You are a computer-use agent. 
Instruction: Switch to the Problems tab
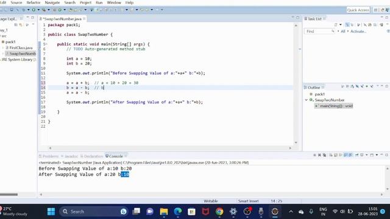click(49, 156)
